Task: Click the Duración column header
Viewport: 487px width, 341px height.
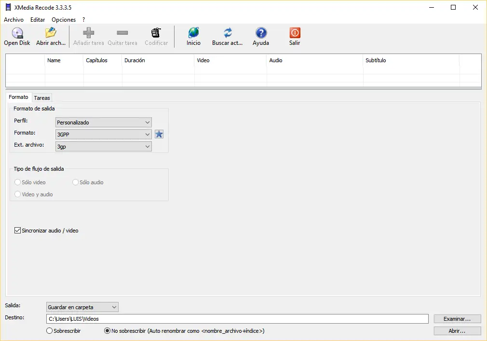Action: tap(158, 60)
